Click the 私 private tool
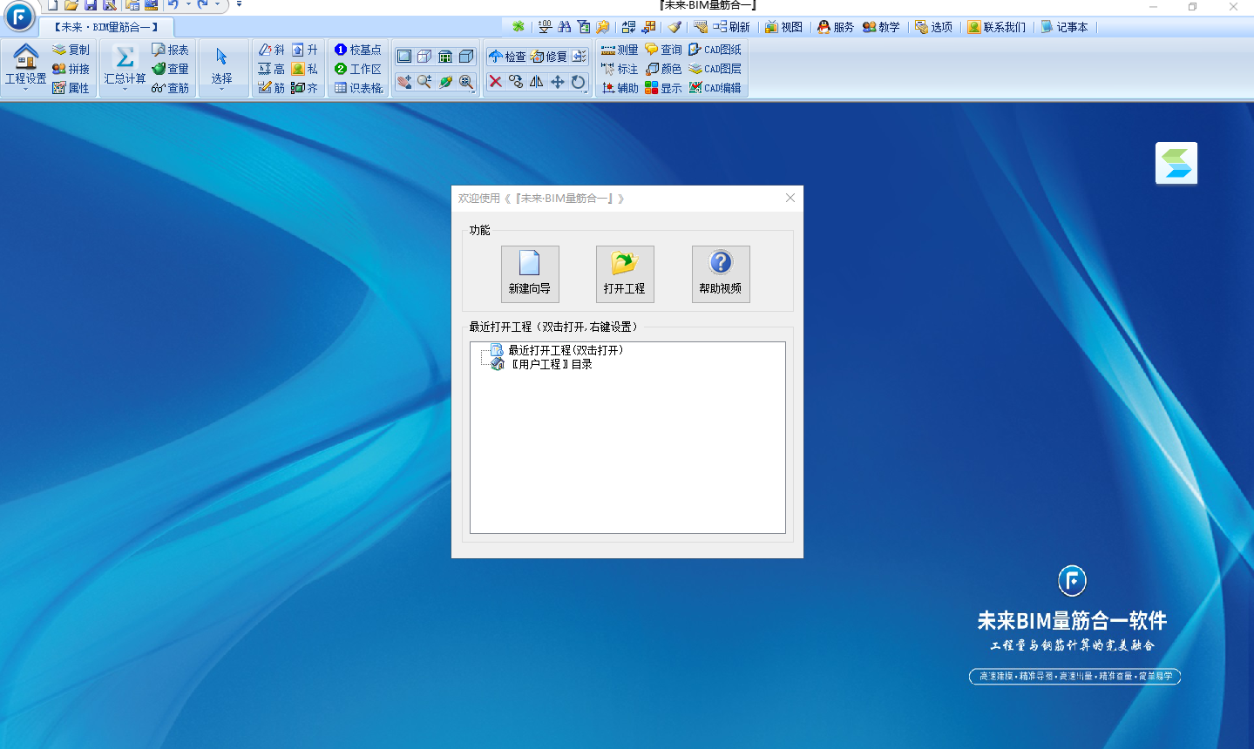 tap(305, 69)
